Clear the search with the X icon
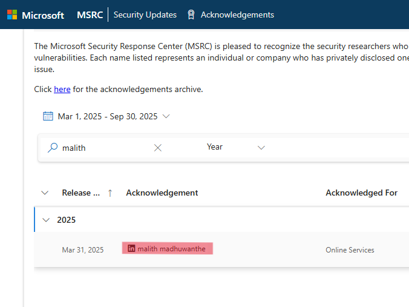Viewport: 409px width, 307px height. tap(157, 148)
